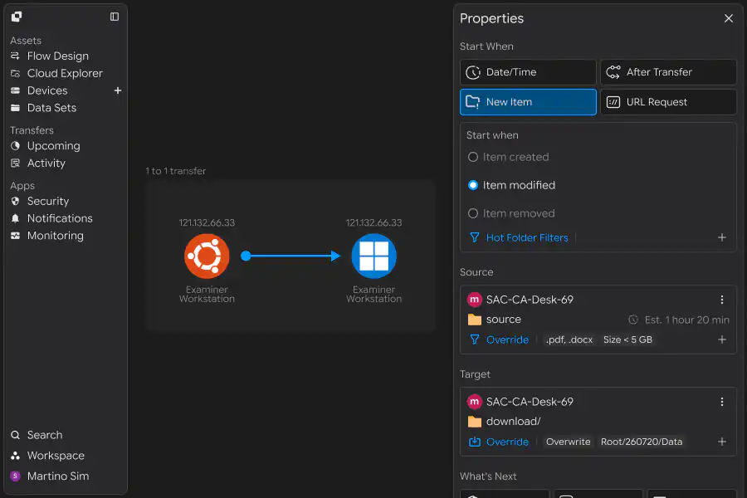Open Source SAC-CA-Desk-69 more options menu
The image size is (747, 498).
coord(722,300)
